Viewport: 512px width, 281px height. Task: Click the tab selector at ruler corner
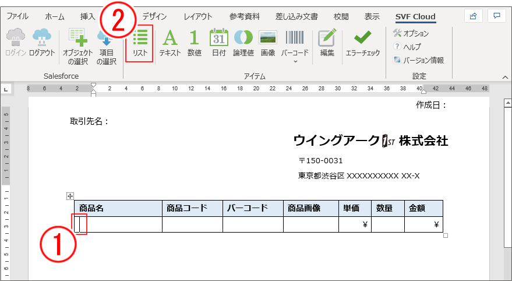click(x=6, y=89)
